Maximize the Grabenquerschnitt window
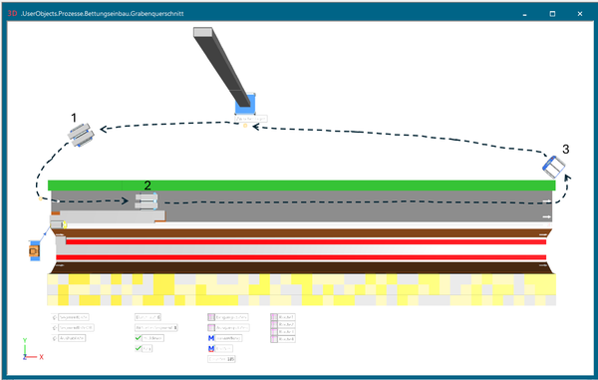Screen dimensions: 598x380 (x=552, y=14)
